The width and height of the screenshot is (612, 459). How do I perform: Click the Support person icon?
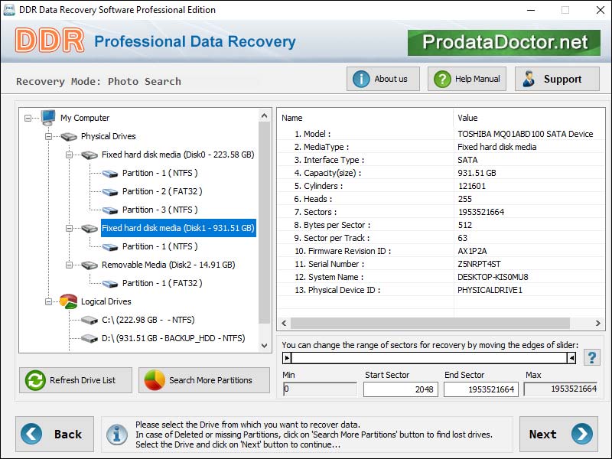point(528,78)
